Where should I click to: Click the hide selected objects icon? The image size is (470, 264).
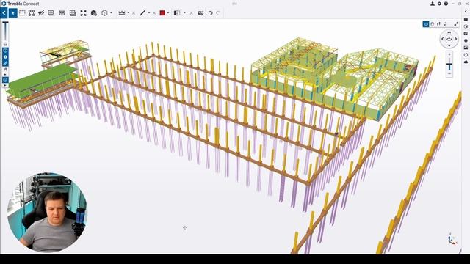pos(41,13)
